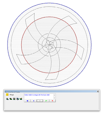Click the Precision Input Center title bar
The width and height of the screenshot is (103, 114).
pos(51,91)
